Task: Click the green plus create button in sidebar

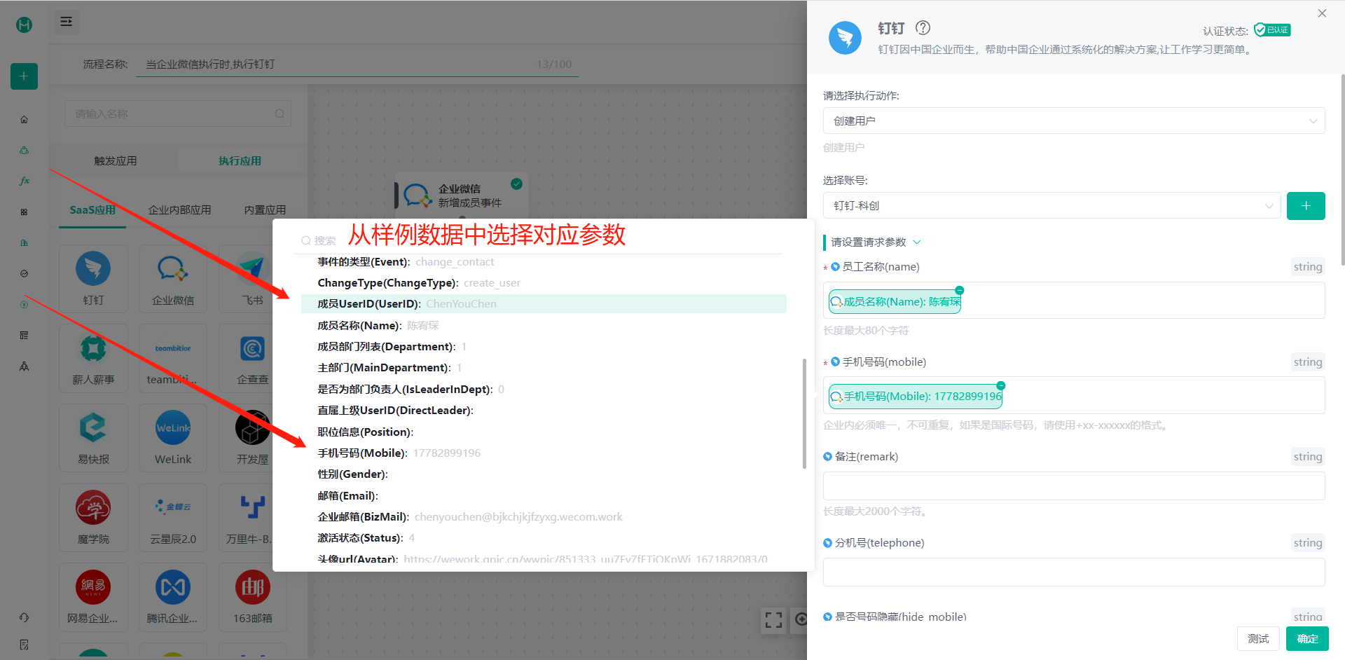Action: 24,76
